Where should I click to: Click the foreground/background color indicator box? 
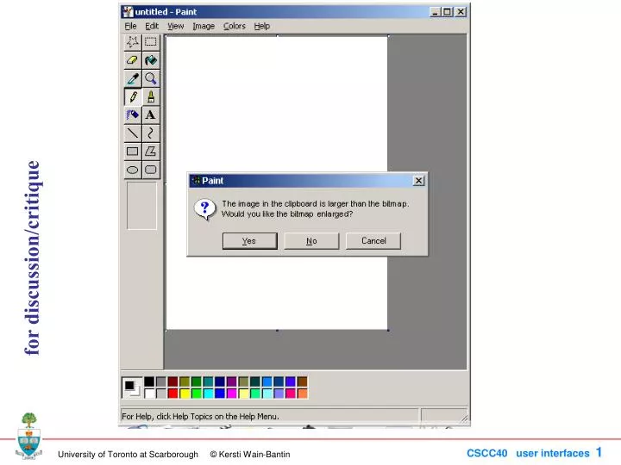click(x=132, y=387)
